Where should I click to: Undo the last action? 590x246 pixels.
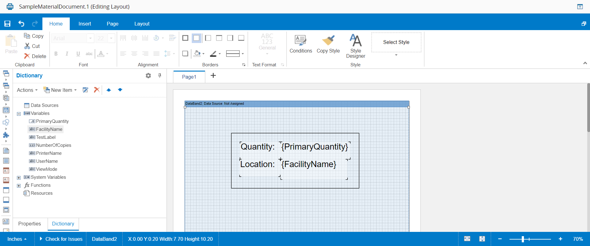21,24
